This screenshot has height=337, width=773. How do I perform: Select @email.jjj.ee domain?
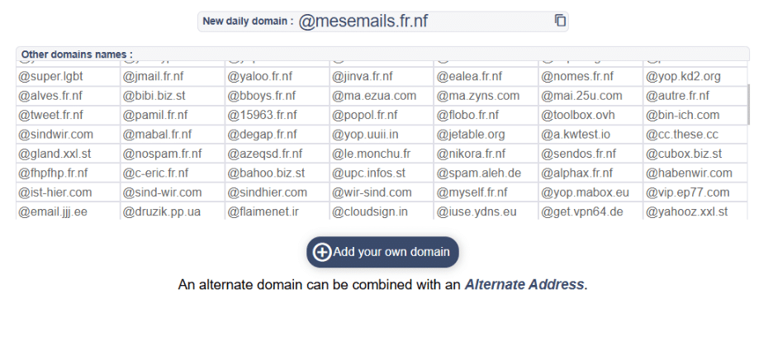coord(51,211)
